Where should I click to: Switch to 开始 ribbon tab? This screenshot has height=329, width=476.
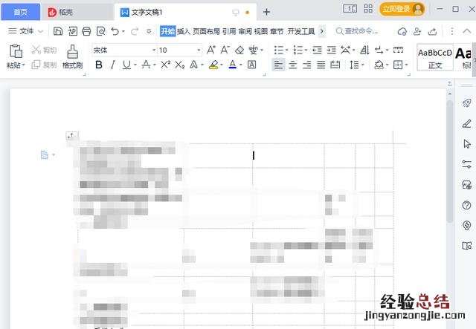167,31
